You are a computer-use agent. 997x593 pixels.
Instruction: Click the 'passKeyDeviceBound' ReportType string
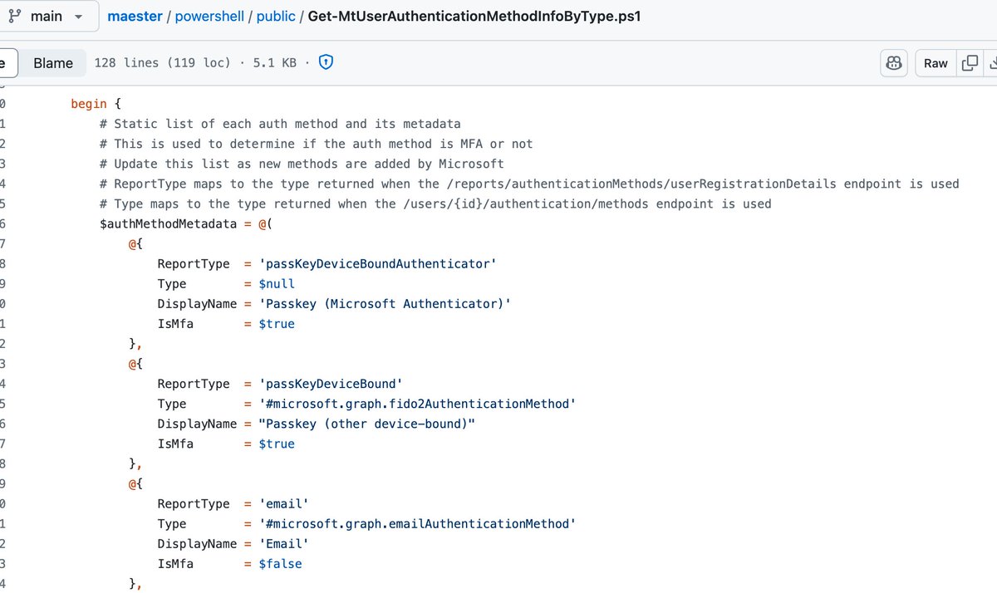pyautogui.click(x=331, y=384)
